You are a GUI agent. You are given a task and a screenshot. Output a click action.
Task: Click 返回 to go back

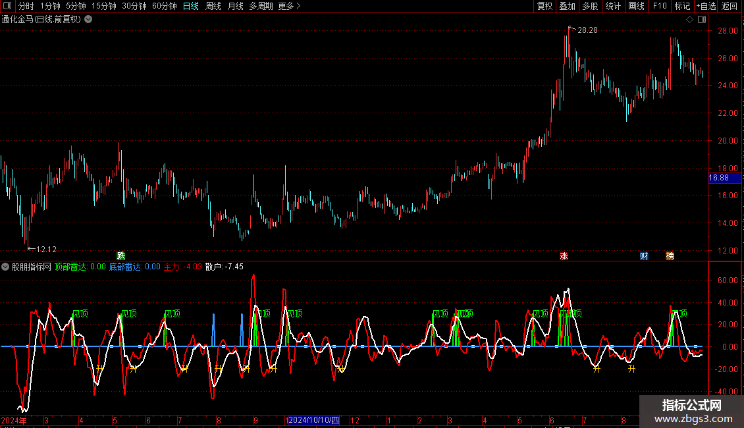pos(730,6)
